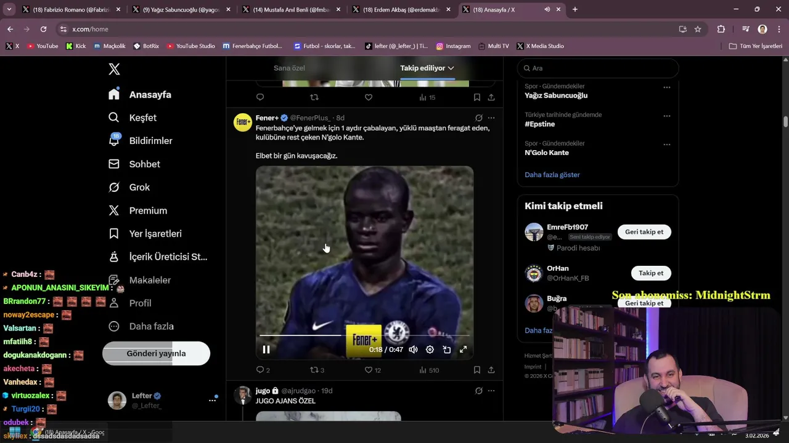Like the Fener+ post
Screen dimensions: 789x443
(x=372, y=370)
